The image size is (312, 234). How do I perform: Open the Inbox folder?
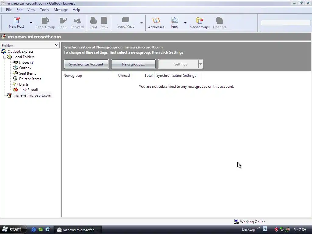(24, 62)
